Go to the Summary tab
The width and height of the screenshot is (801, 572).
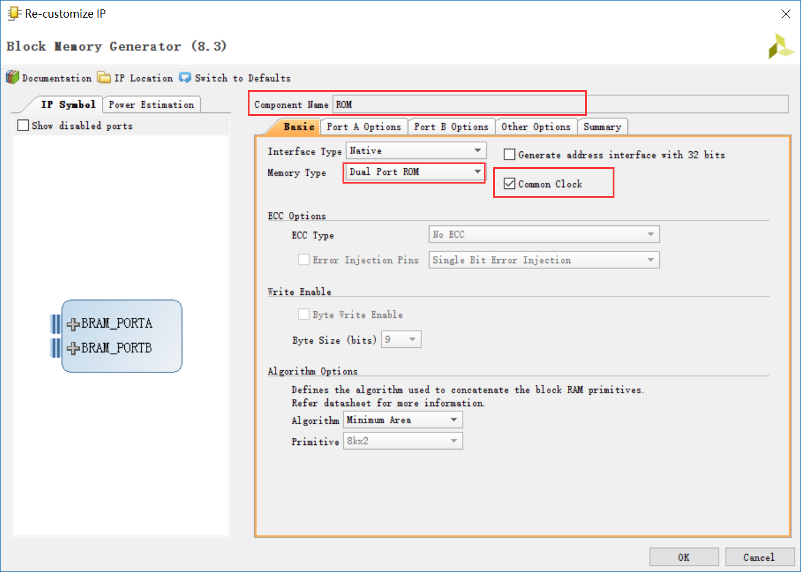(x=602, y=127)
